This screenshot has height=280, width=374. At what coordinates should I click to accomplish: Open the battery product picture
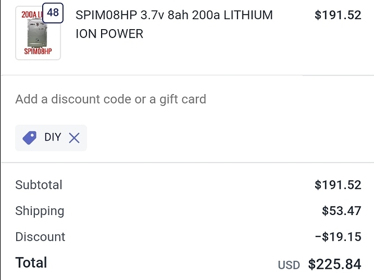point(37,35)
